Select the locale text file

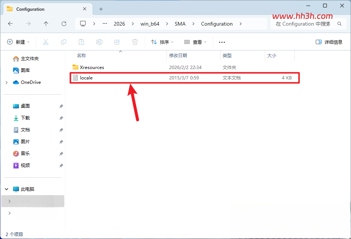(184, 78)
